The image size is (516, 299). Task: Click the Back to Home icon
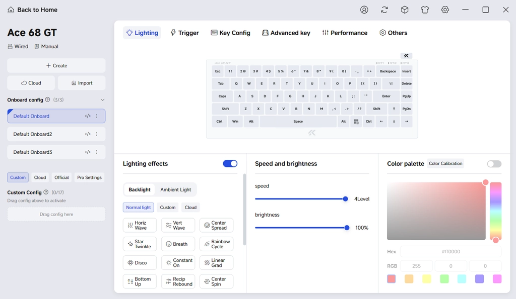(11, 10)
